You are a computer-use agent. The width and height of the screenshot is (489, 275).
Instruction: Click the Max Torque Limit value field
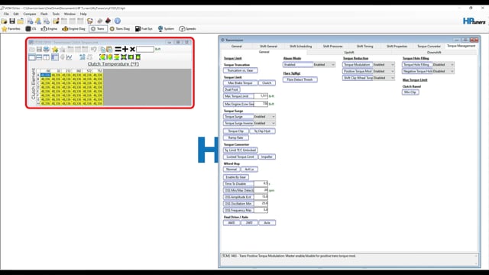click(261, 96)
